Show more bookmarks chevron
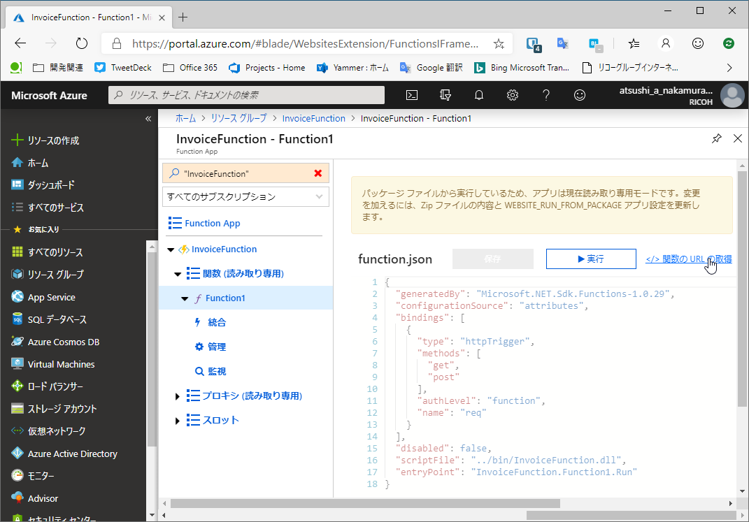The height and width of the screenshot is (522, 749). (729, 68)
